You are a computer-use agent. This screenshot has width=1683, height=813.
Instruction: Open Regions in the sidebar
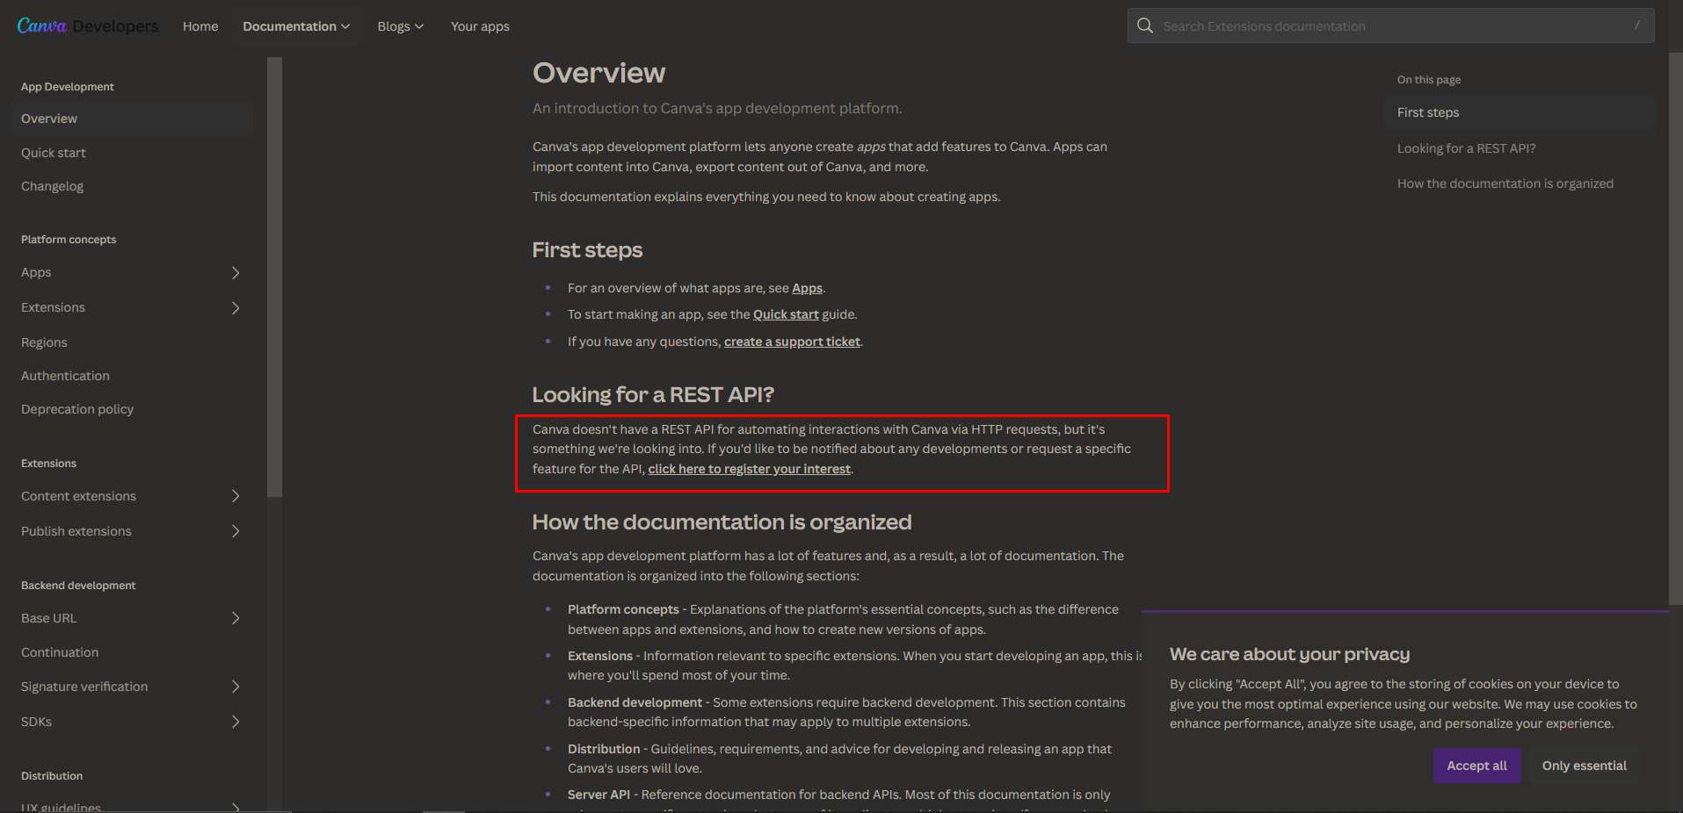point(44,342)
